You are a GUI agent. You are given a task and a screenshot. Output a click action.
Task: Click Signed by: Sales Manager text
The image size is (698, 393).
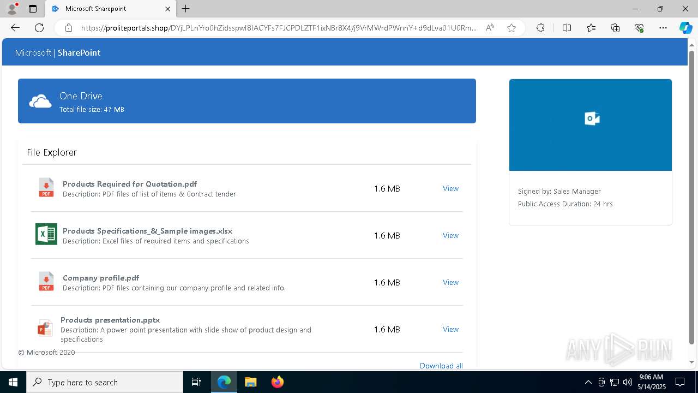tap(559, 192)
